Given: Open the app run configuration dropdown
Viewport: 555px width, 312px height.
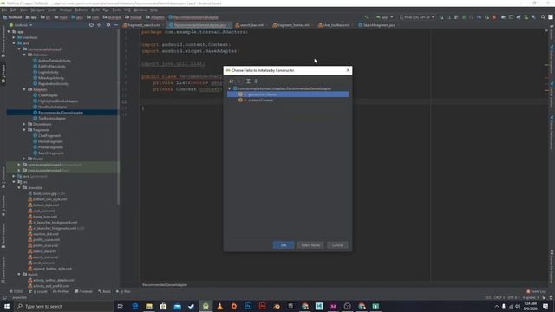Looking at the screenshot, I should pos(384,17).
